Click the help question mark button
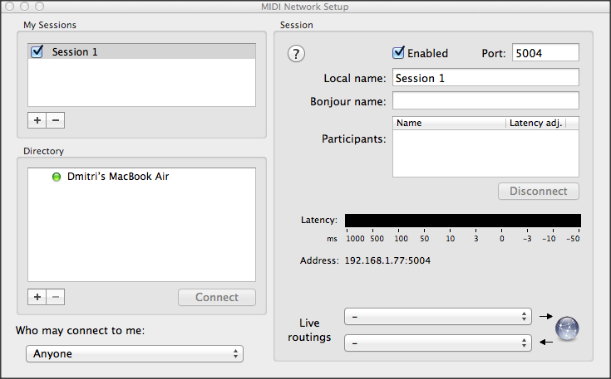 click(297, 54)
